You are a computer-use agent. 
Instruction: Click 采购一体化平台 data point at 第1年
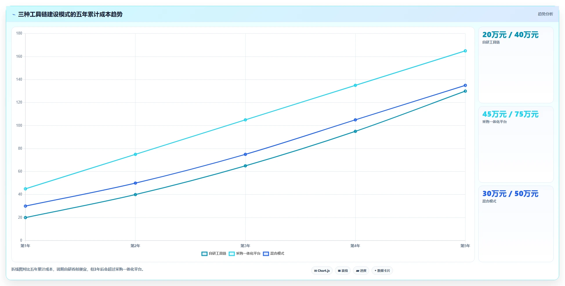tap(26, 189)
